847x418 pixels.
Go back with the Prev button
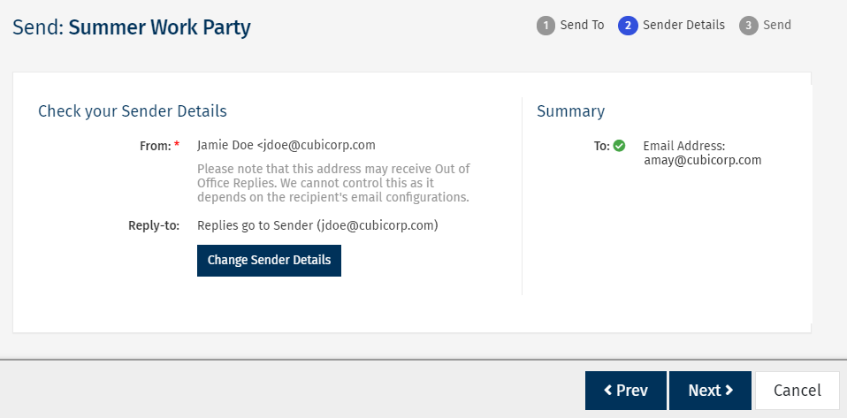(x=625, y=391)
